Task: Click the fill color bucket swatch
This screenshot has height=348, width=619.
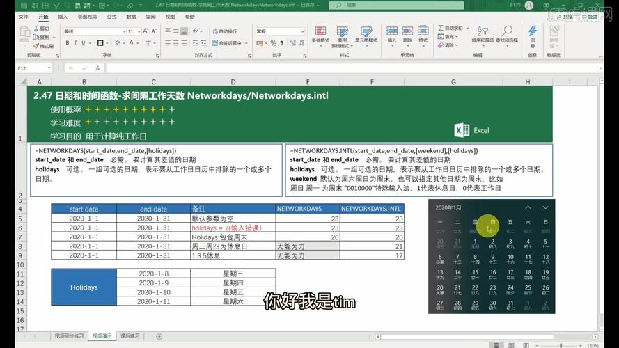Action: 118,43
